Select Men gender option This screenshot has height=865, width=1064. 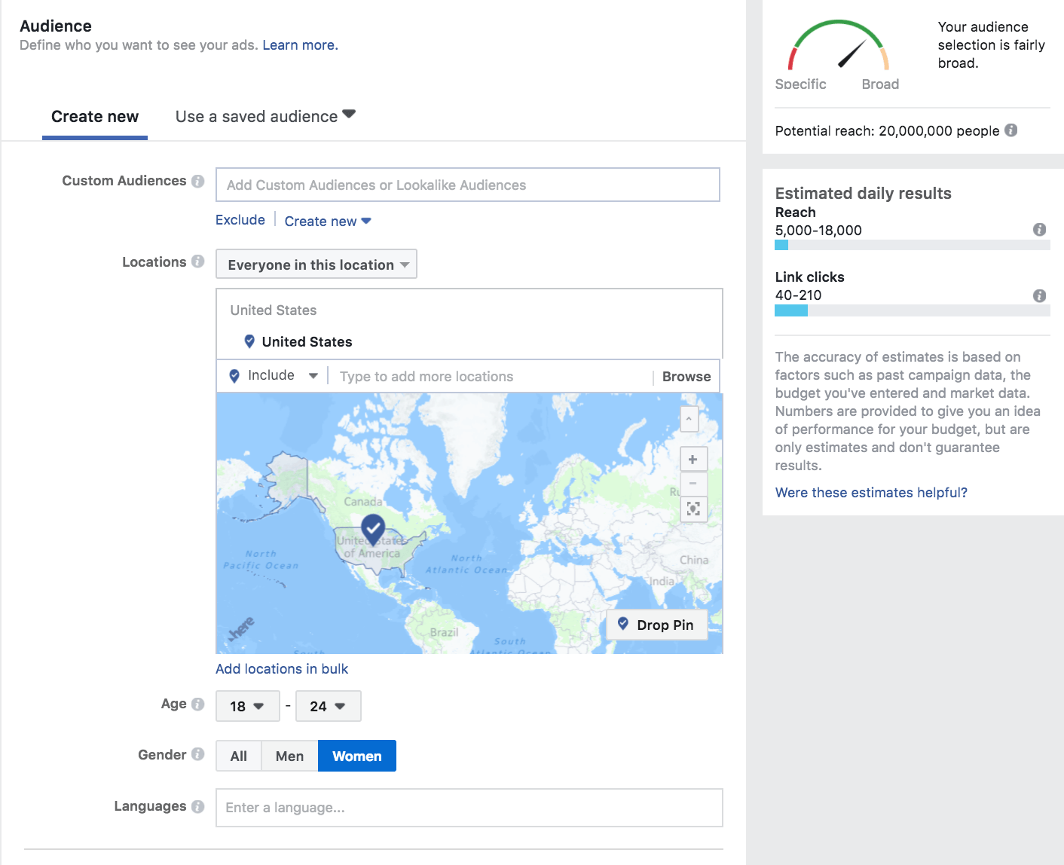click(x=289, y=756)
